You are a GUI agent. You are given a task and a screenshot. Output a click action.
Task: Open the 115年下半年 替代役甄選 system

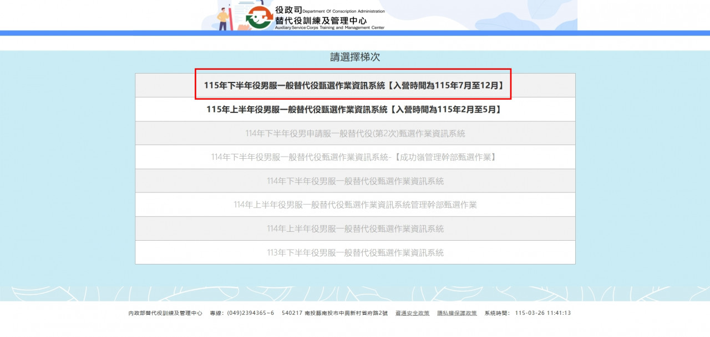coord(354,85)
